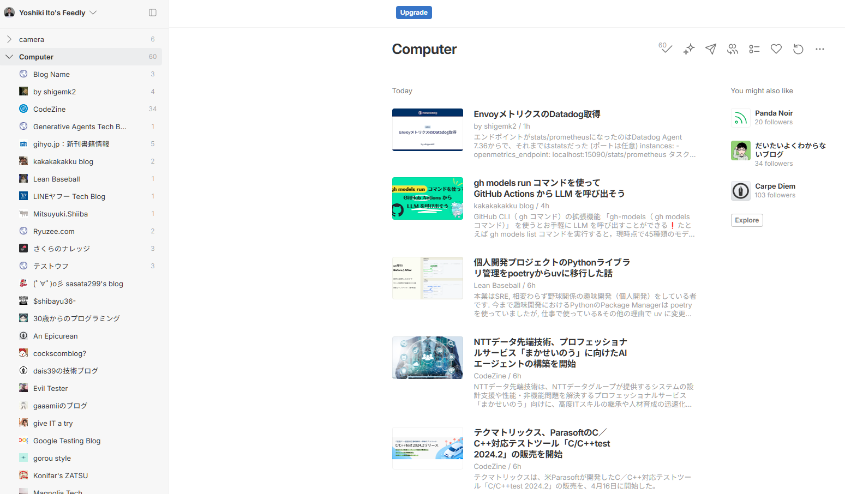Open the Parasoft C/C++test article title
Image resolution: width=845 pixels, height=494 pixels.
tap(542, 443)
